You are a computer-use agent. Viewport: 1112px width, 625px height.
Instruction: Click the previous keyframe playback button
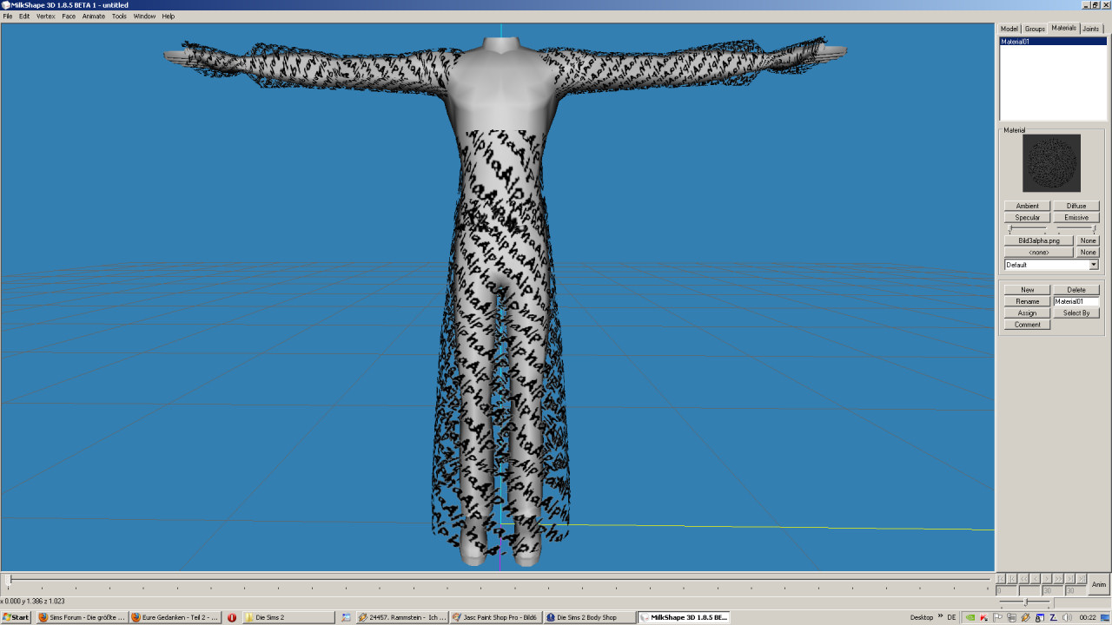(x=1012, y=579)
